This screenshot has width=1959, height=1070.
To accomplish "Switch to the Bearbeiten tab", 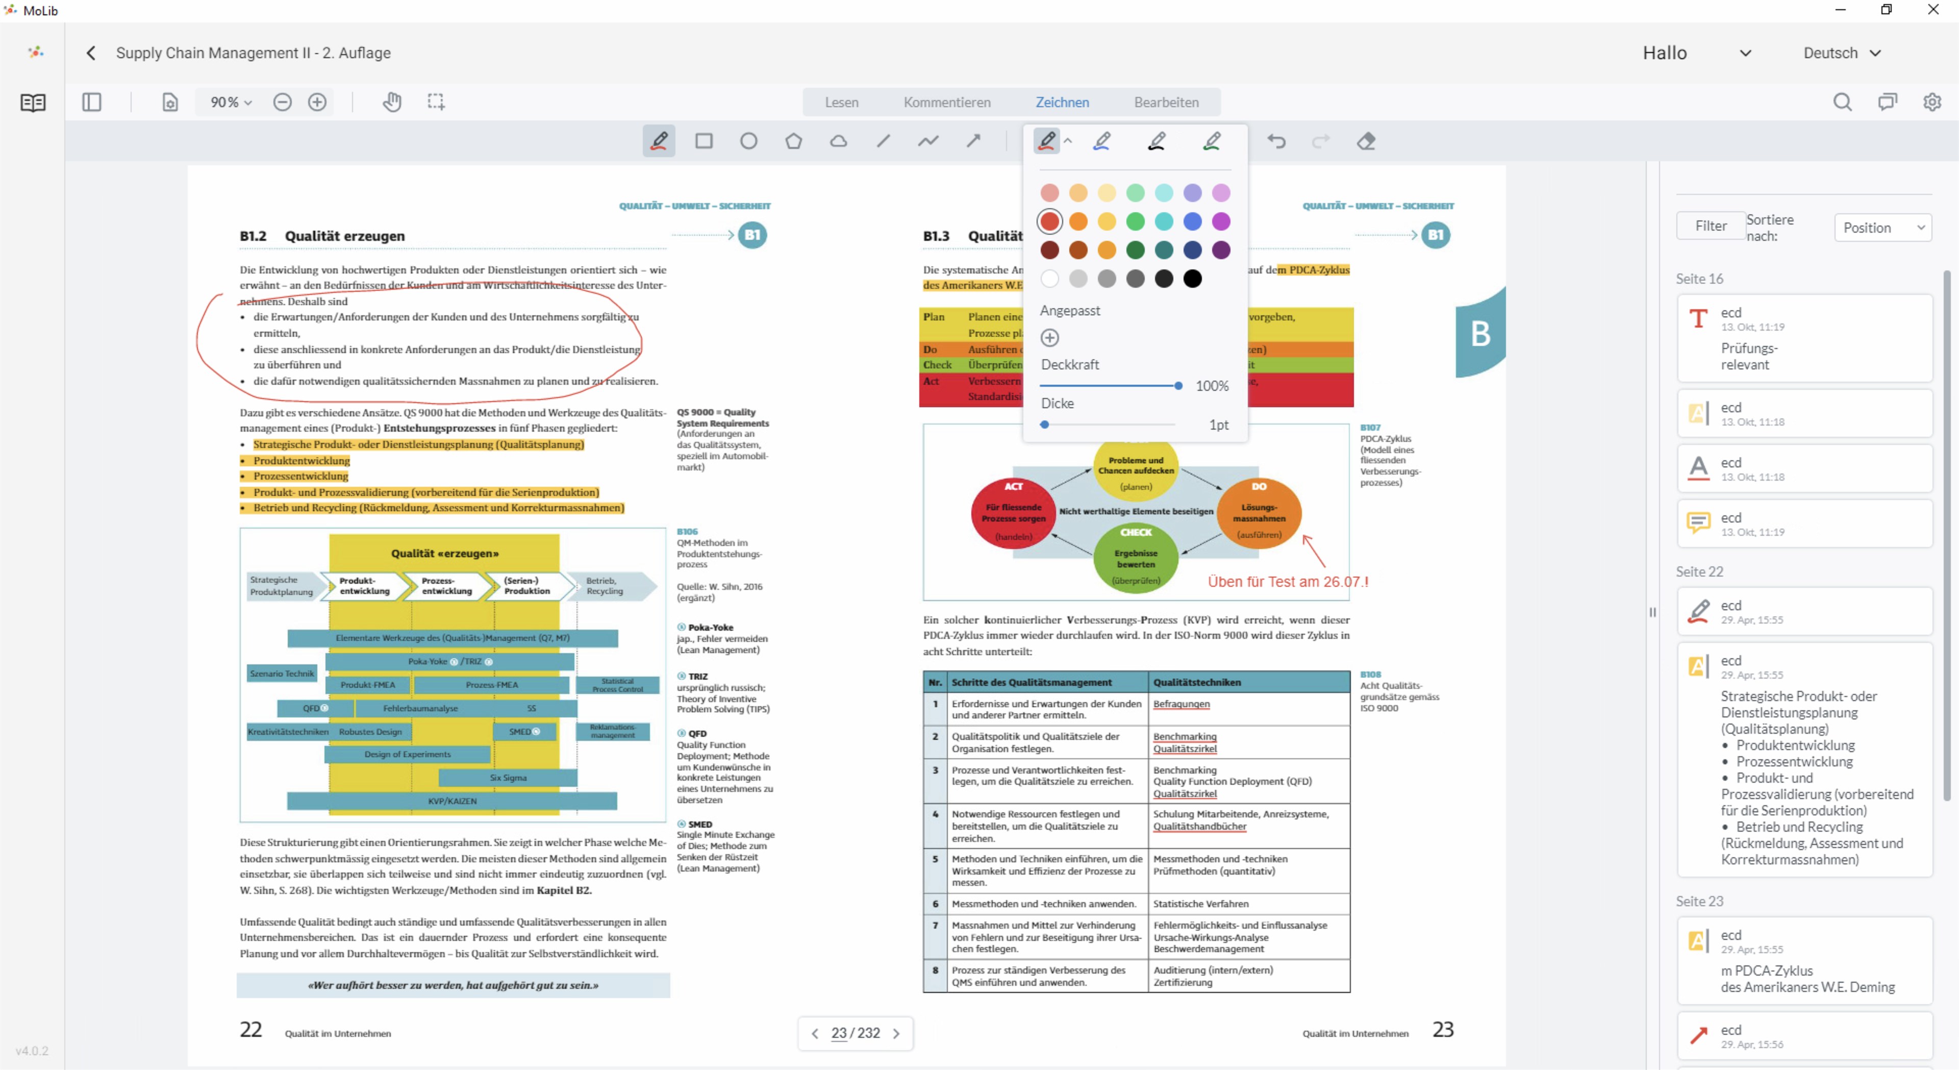I will pos(1166,102).
